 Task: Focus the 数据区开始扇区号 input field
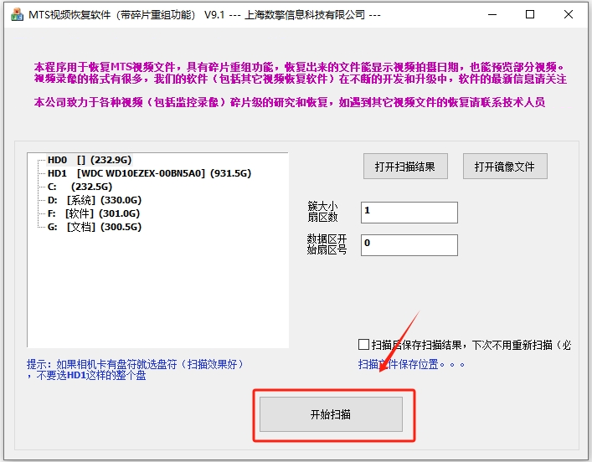click(x=409, y=245)
